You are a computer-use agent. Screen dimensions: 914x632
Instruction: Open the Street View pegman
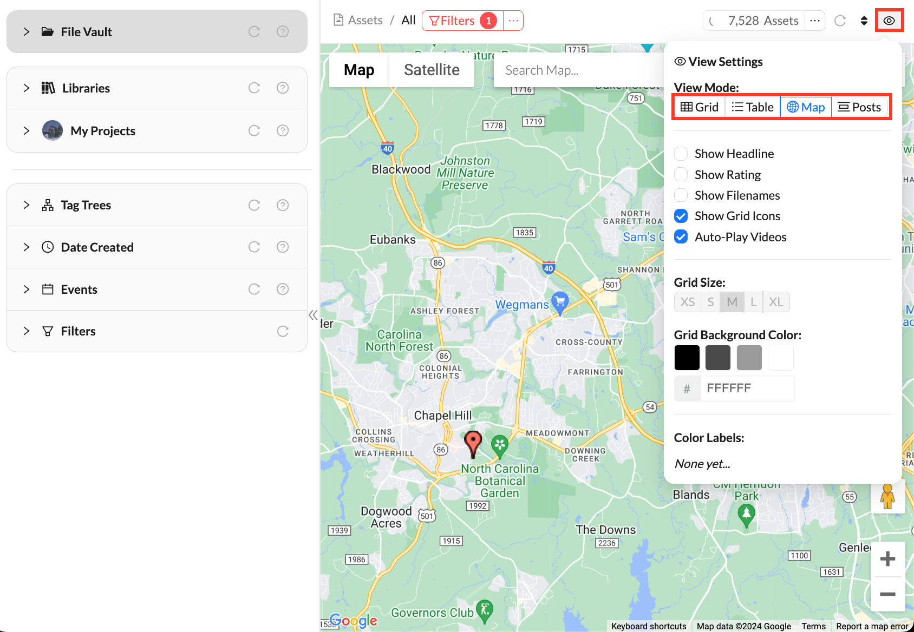887,496
